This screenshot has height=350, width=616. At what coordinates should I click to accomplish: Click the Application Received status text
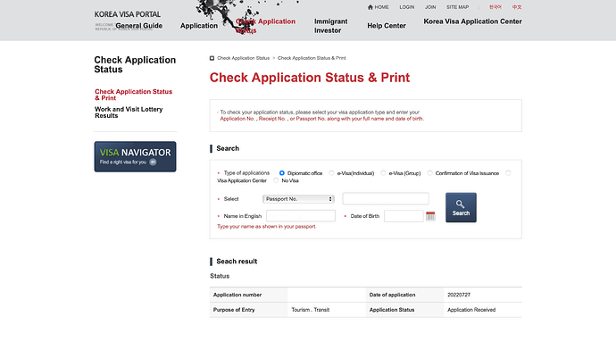click(x=471, y=310)
